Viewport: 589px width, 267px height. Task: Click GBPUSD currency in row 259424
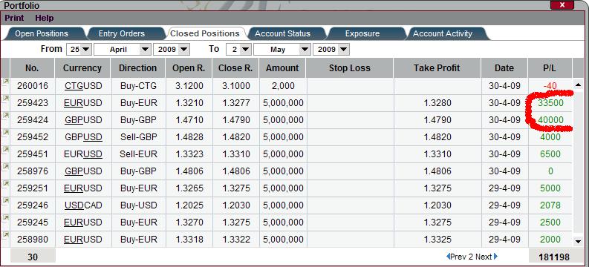(83, 120)
